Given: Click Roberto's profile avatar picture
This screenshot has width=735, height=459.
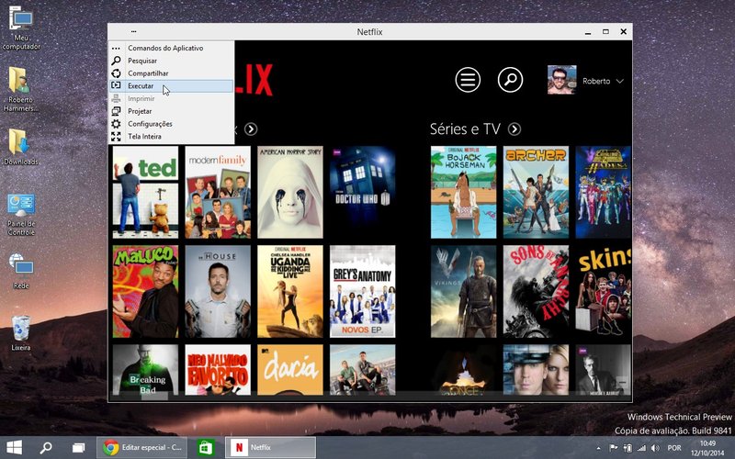Looking at the screenshot, I should [561, 80].
